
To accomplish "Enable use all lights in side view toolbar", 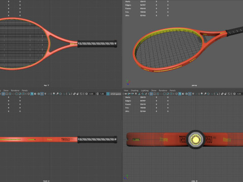I will (x=193, y=94).
